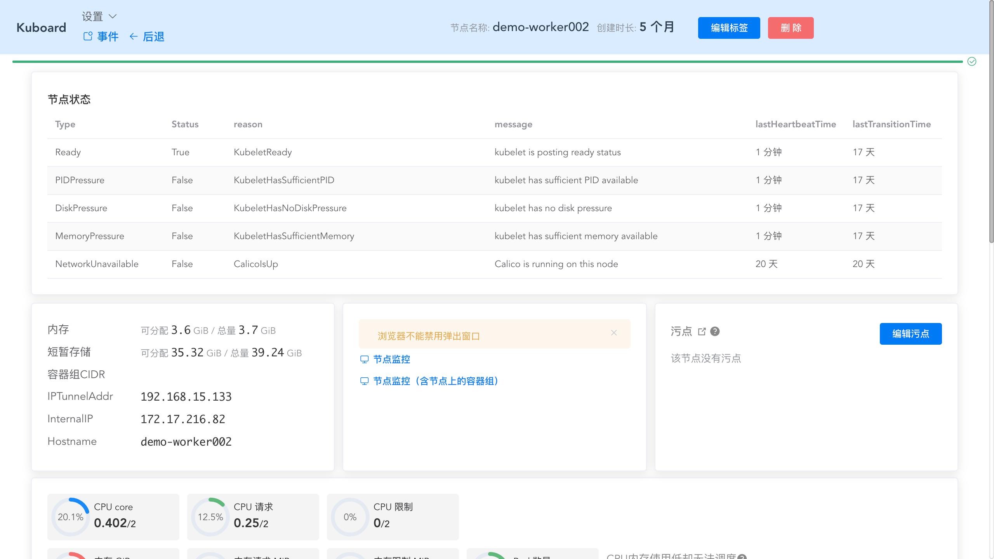
Task: Click monitor icon beside 节点监控
Action: (x=364, y=359)
